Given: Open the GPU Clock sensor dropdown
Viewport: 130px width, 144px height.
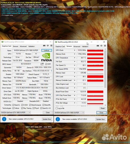Looking at the screenshot, I should tap(75, 50).
